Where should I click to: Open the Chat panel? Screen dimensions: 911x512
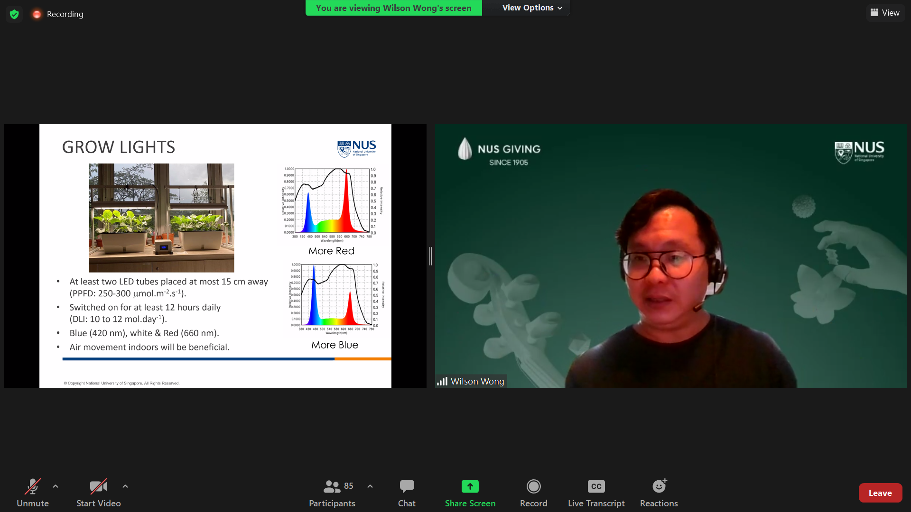(407, 493)
